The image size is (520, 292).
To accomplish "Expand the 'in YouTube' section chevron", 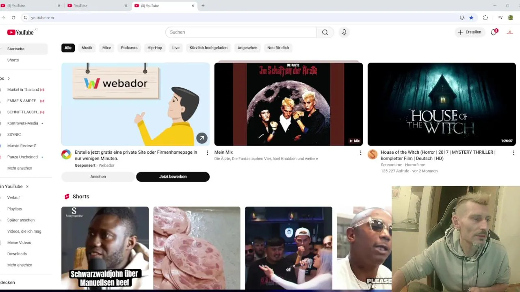I will pos(27,187).
